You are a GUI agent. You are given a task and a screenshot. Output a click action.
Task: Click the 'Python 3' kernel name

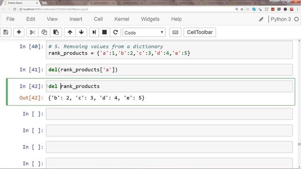pyautogui.click(x=281, y=19)
